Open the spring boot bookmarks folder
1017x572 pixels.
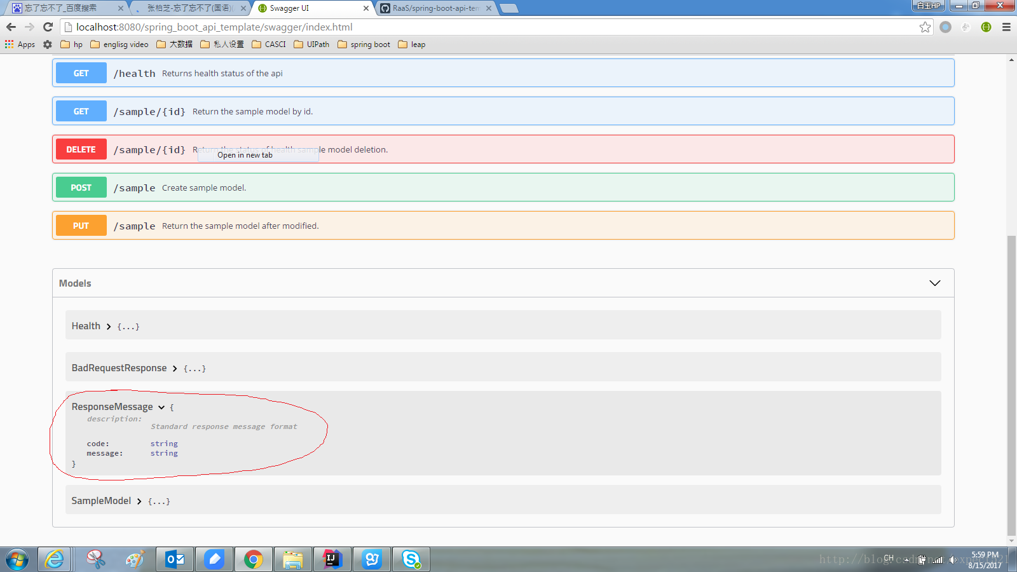(x=364, y=44)
